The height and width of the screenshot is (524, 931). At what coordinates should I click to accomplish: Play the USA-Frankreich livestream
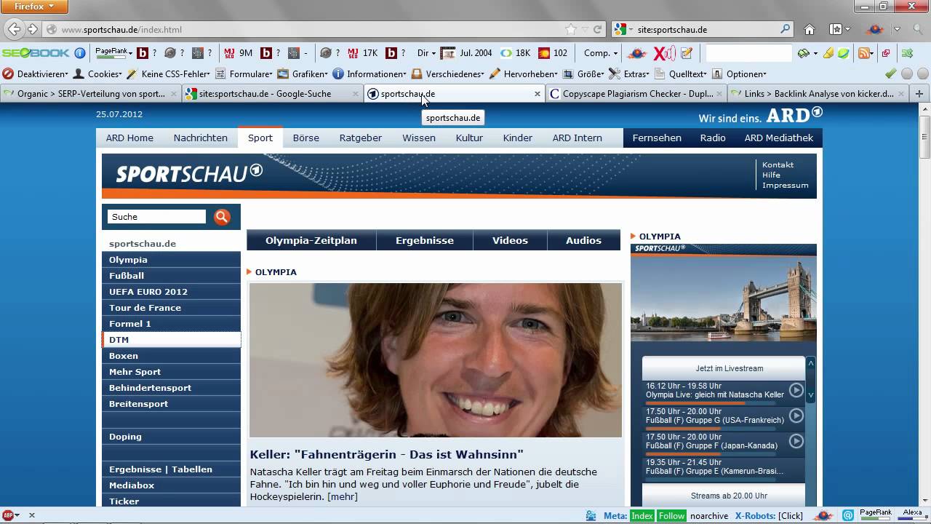click(796, 416)
